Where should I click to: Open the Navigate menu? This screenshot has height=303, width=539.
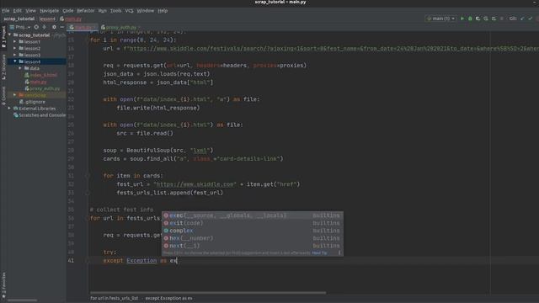pos(49,11)
